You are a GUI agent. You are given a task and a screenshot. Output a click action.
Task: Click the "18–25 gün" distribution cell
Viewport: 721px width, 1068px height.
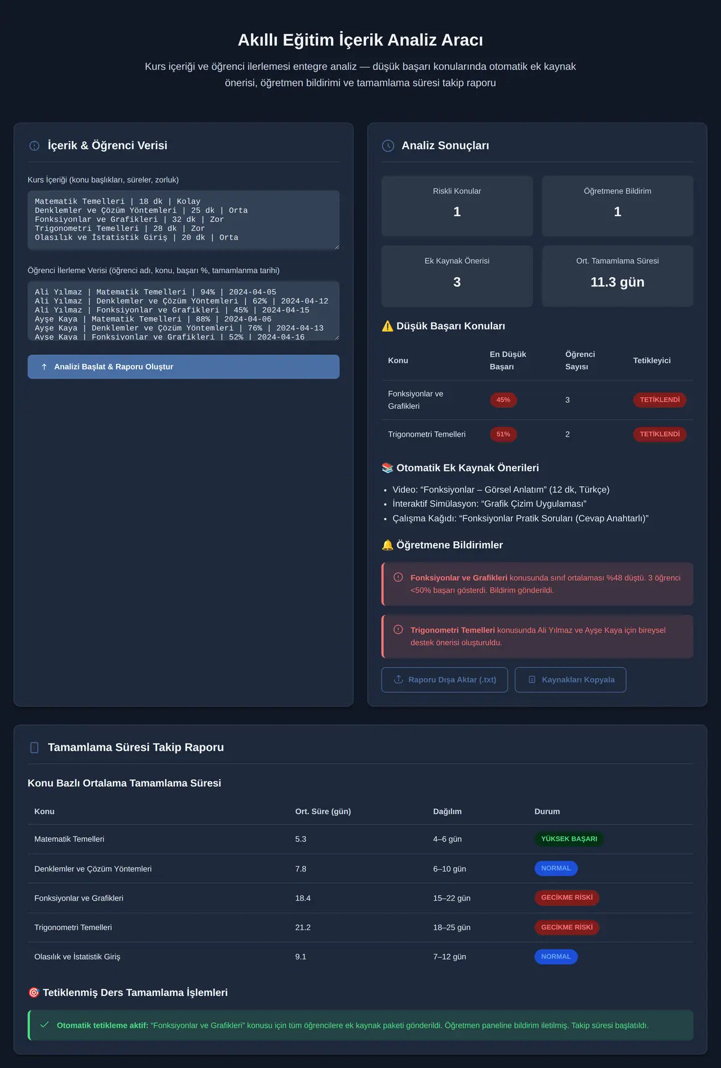(x=452, y=927)
